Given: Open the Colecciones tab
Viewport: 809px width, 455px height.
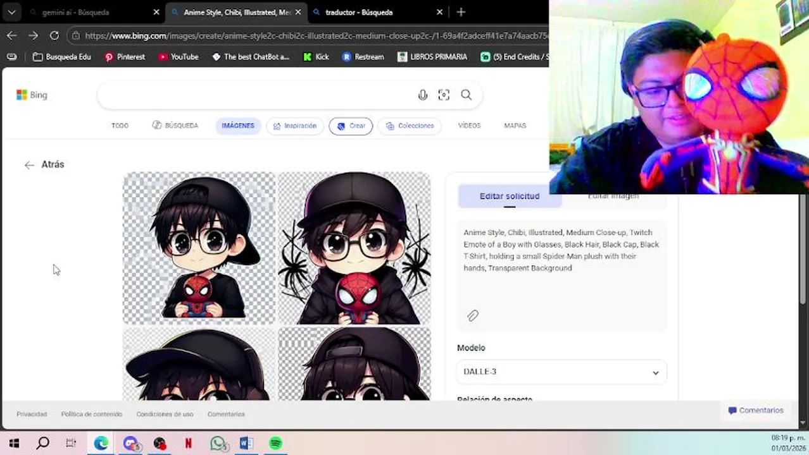Looking at the screenshot, I should coord(410,126).
